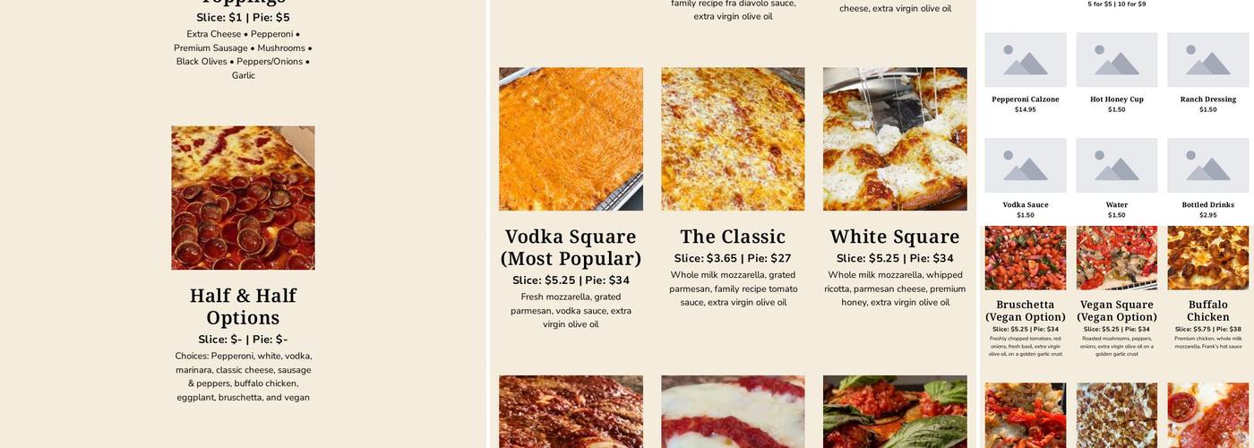
Task: Click the Vodka Square (Most Popular) heading
Action: pos(571,247)
